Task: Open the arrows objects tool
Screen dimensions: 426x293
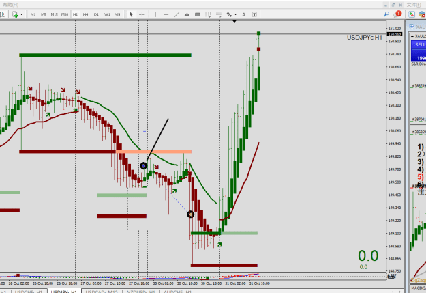Action: [230, 14]
